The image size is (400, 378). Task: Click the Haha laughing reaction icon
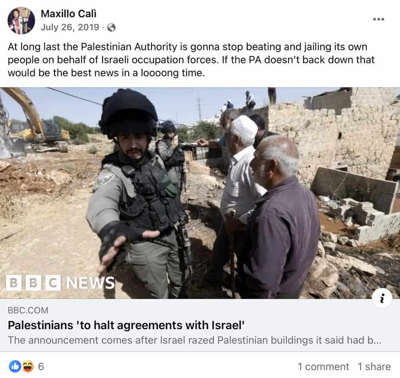28,366
